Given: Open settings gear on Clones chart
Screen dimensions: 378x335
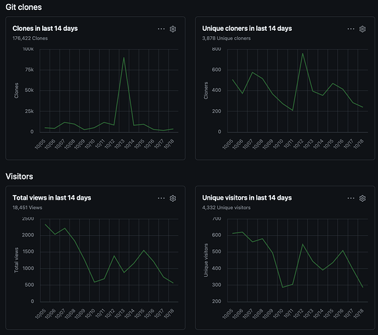Looking at the screenshot, I should coord(173,29).
